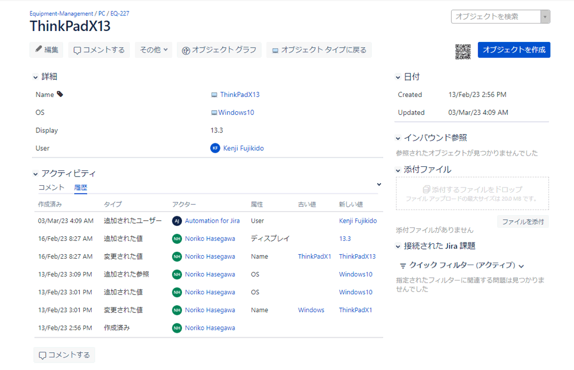Collapse the 添付ファイル section
Screen dimensions: 574x370
(x=398, y=170)
